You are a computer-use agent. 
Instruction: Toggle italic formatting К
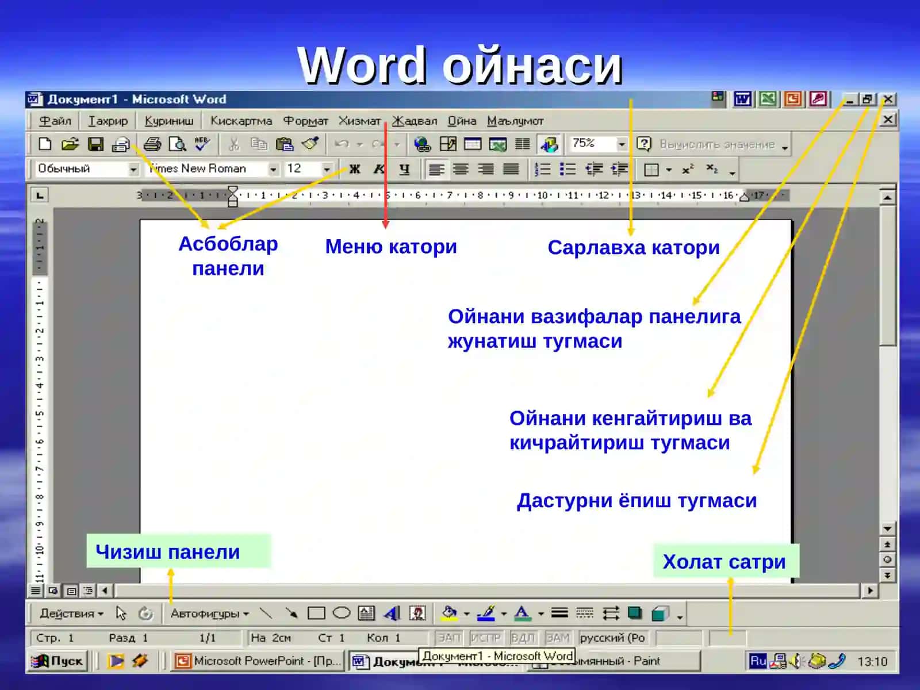tap(379, 169)
